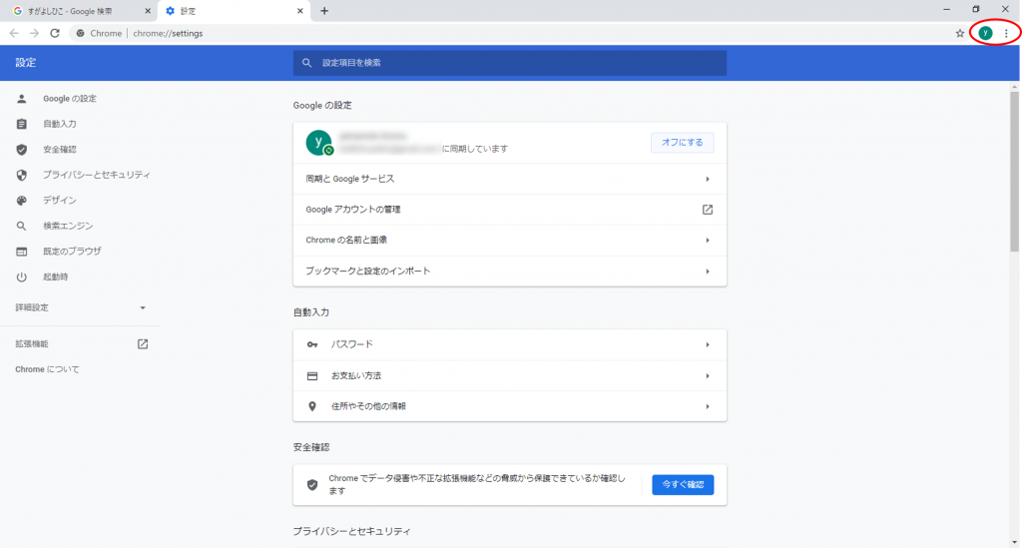This screenshot has width=1022, height=548.
Task: Click the page vertical scrollbar thumb
Action: pos(1014,172)
